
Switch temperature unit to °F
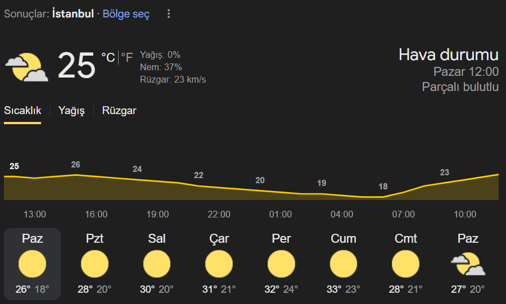coord(127,58)
